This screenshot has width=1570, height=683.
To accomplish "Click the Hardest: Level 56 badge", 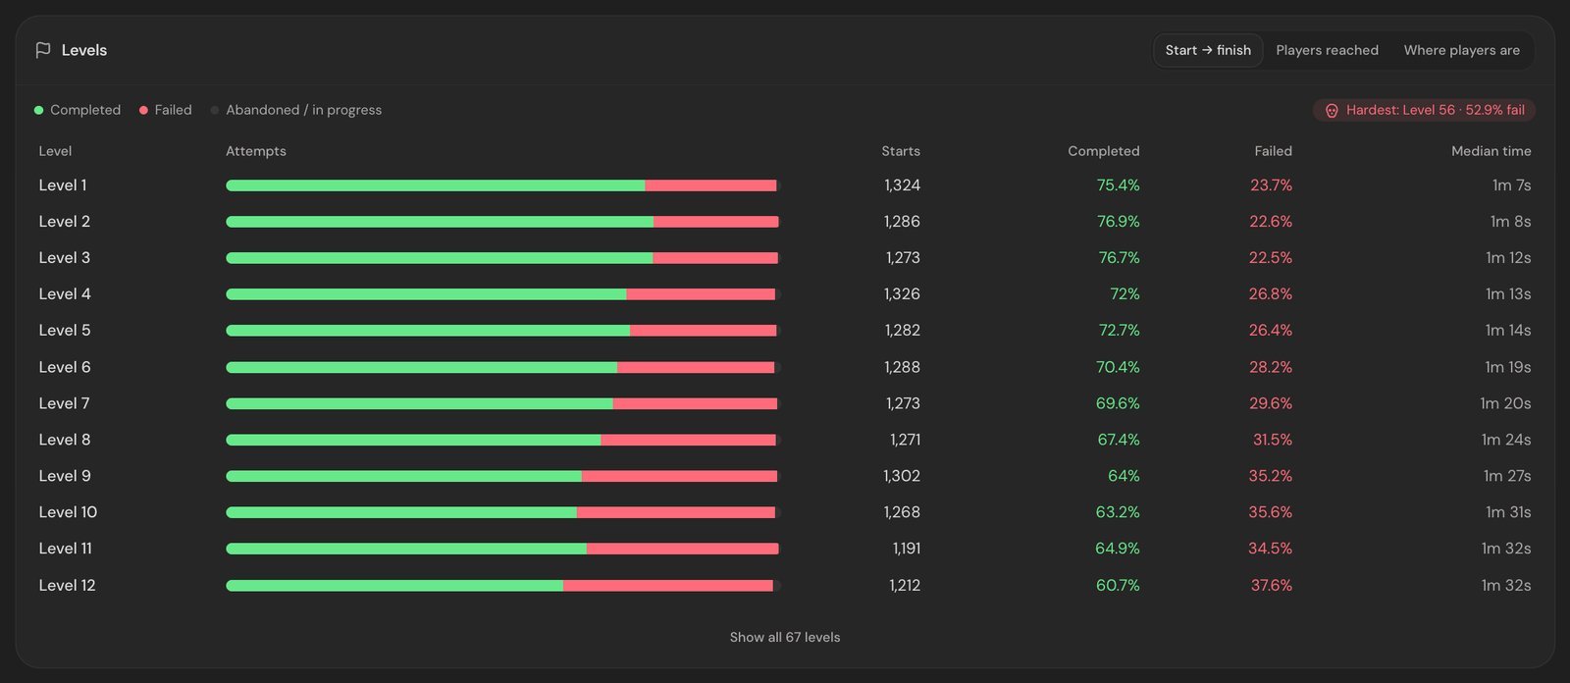I will pos(1424,110).
